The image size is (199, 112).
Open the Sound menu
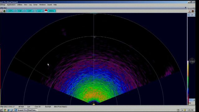(49, 5)
